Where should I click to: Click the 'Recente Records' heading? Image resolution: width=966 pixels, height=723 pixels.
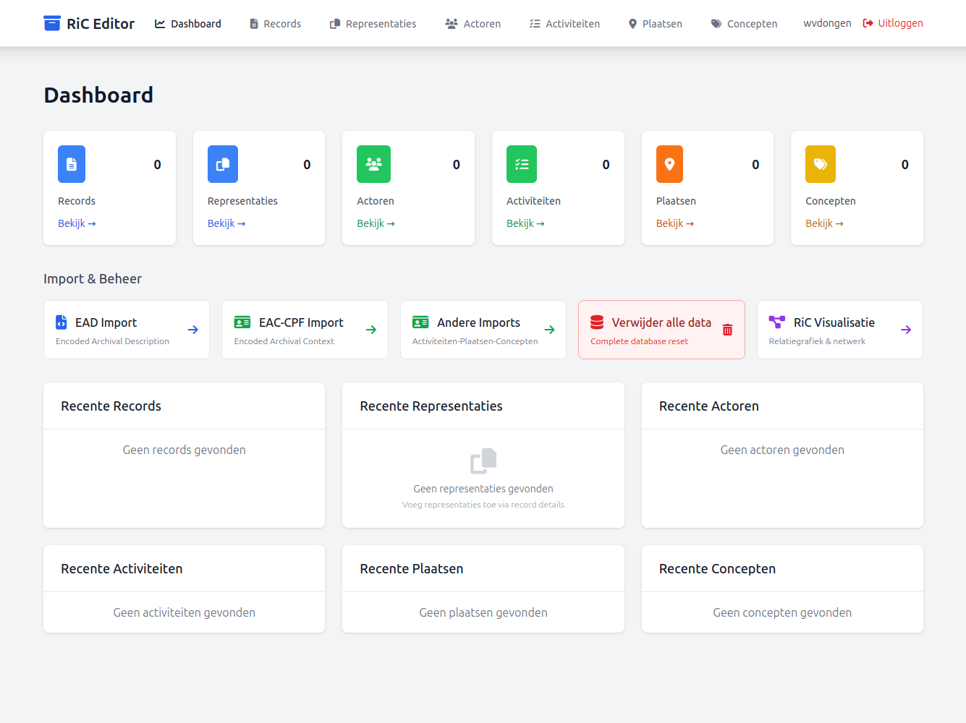(x=111, y=406)
